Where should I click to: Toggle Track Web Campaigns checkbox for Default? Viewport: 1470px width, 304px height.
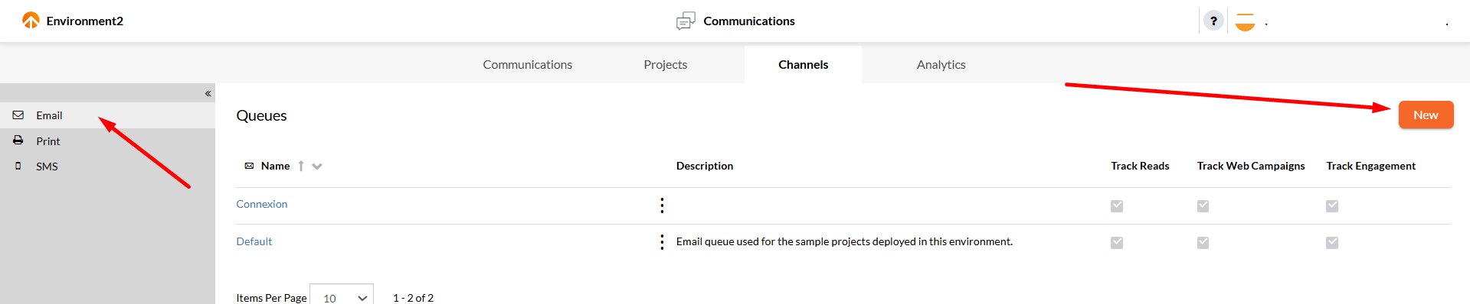(x=1203, y=243)
